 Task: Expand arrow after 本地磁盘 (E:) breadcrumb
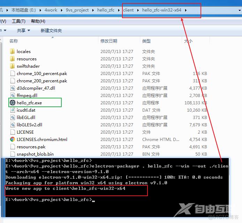(x=40, y=10)
